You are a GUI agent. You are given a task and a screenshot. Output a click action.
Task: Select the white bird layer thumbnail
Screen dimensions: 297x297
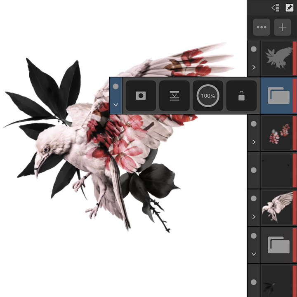coord(277,207)
